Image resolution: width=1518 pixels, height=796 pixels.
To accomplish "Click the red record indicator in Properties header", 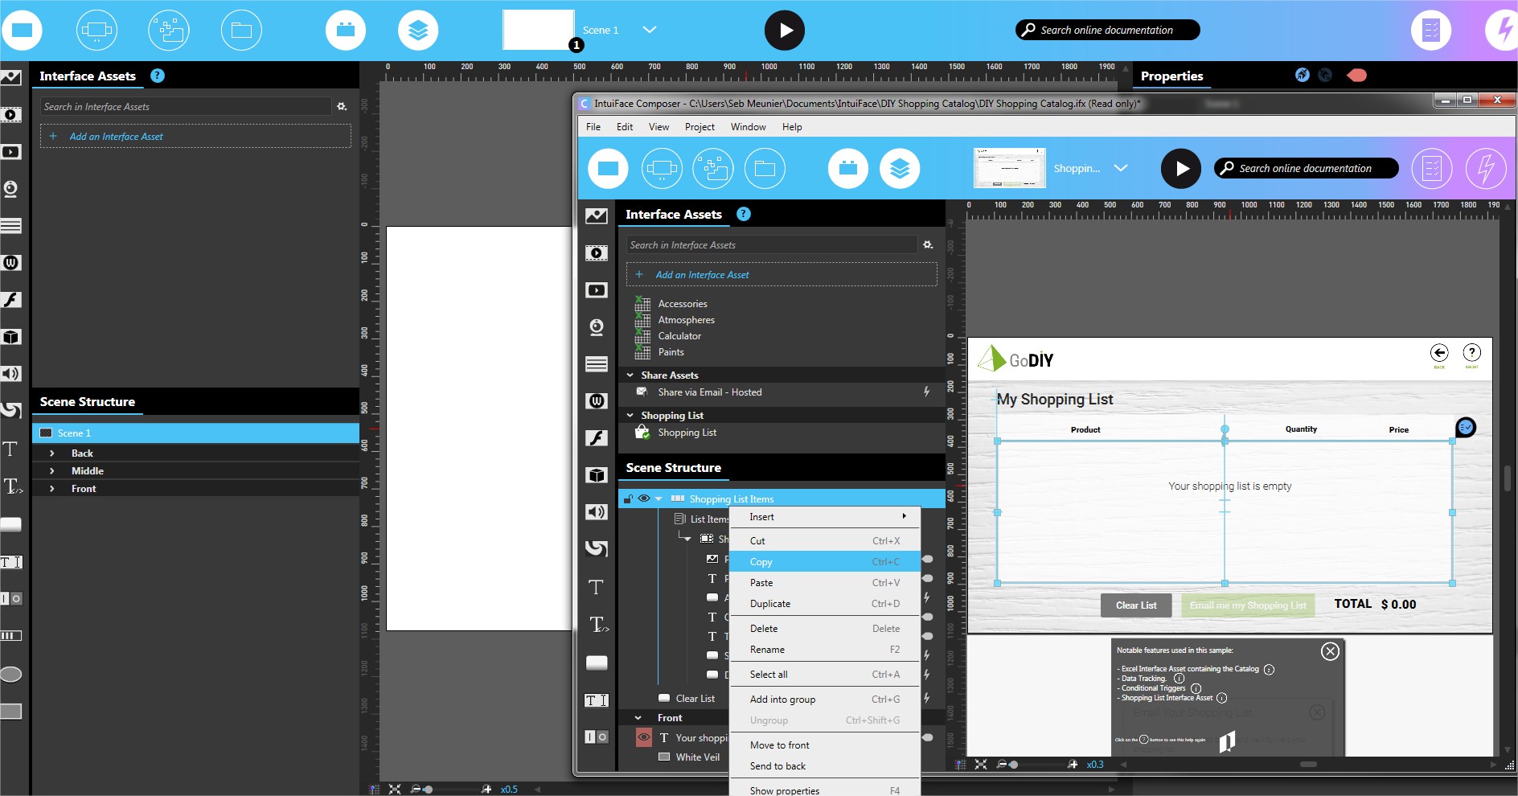I will [1357, 76].
